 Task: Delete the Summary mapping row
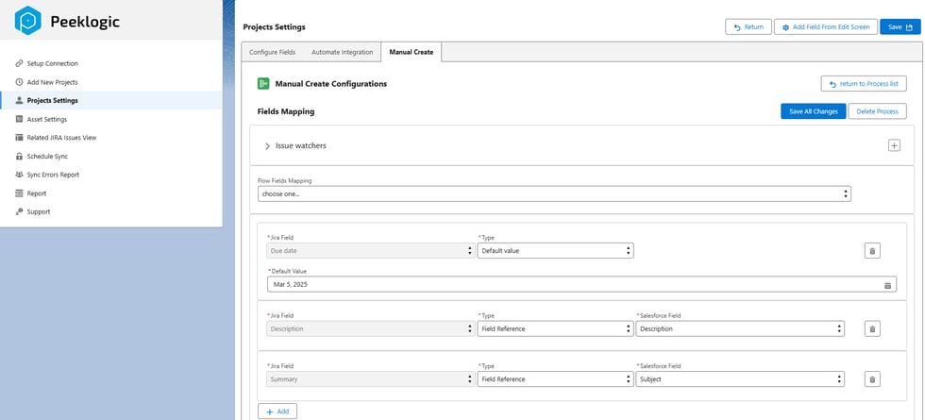click(872, 379)
